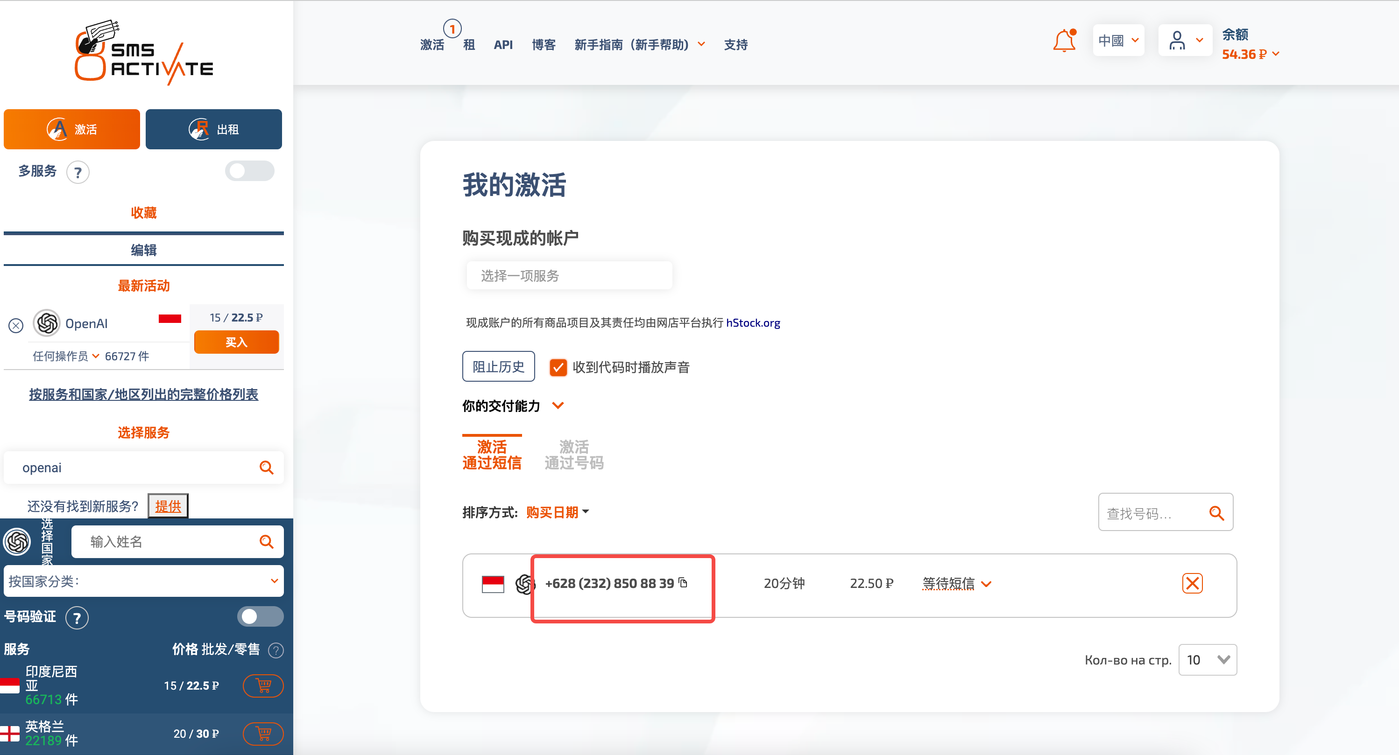
Task: Open the 购买日期 sort order dropdown
Action: pos(557,512)
